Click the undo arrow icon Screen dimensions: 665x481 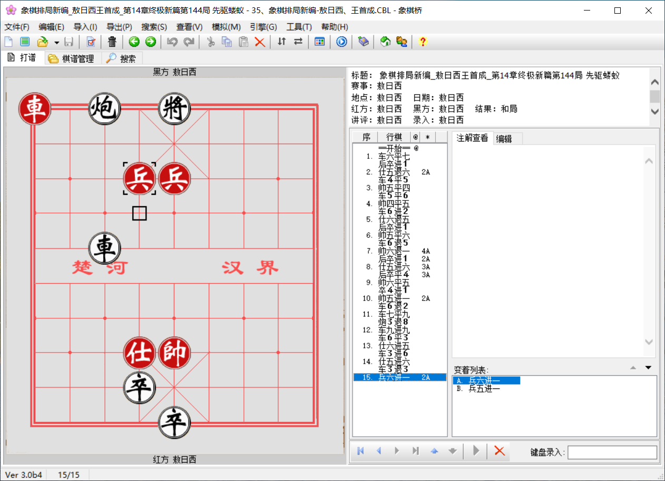click(172, 42)
